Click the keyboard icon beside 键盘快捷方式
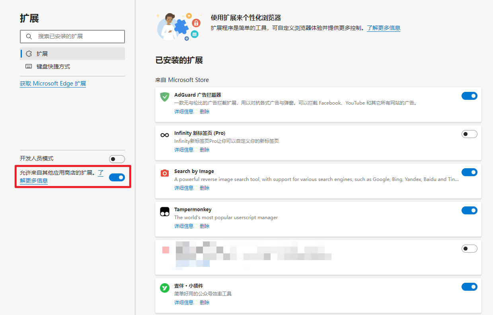This screenshot has height=315, width=493. (x=28, y=66)
